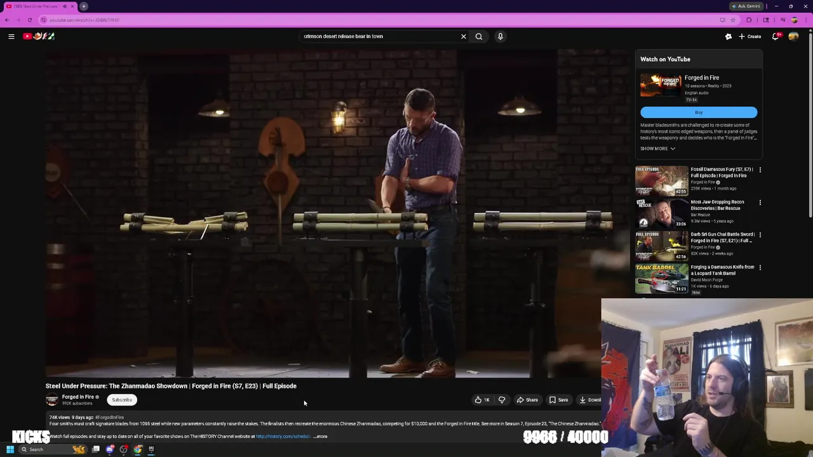Open Google Chrome taskbar icon
The width and height of the screenshot is (813, 457).
(138, 449)
